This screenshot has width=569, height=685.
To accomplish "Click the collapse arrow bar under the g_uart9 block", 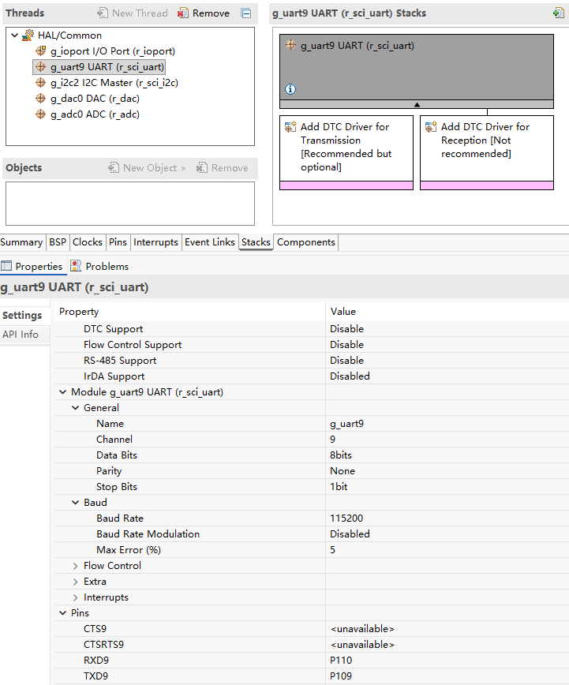I will pyautogui.click(x=417, y=104).
